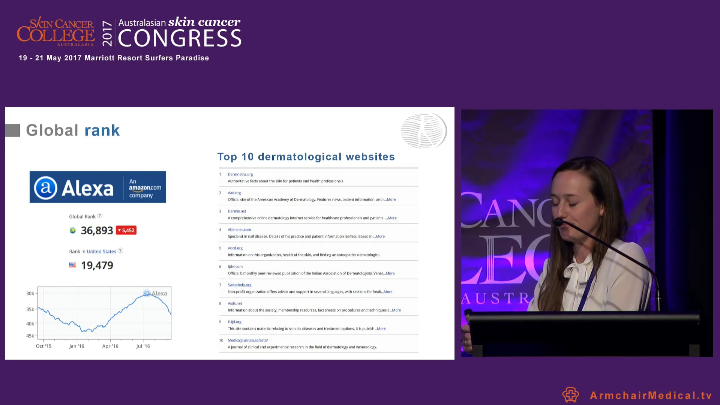720x405 pixels.
Task: Expand More on the Abimelec.com description
Action: point(380,236)
